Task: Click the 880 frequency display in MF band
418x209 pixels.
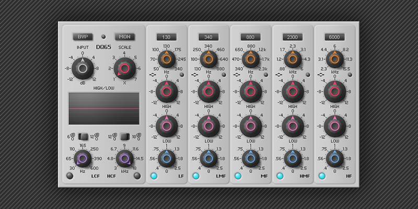Action: pos(251,37)
